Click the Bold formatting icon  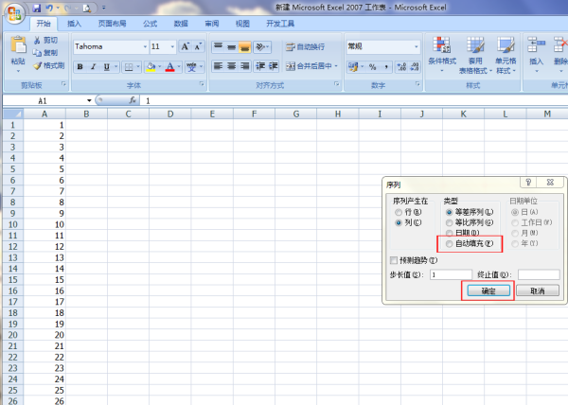tap(80, 66)
